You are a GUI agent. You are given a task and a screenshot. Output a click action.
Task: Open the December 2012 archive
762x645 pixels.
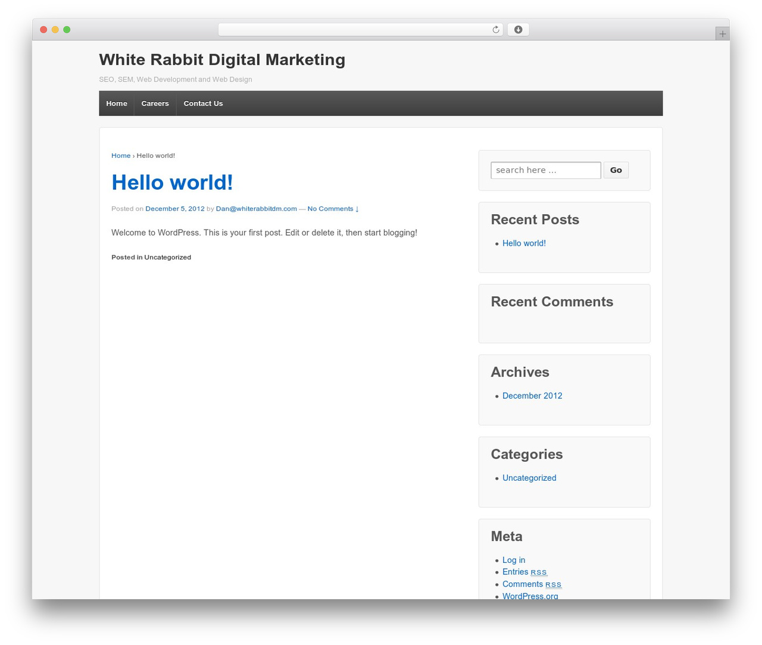click(532, 396)
